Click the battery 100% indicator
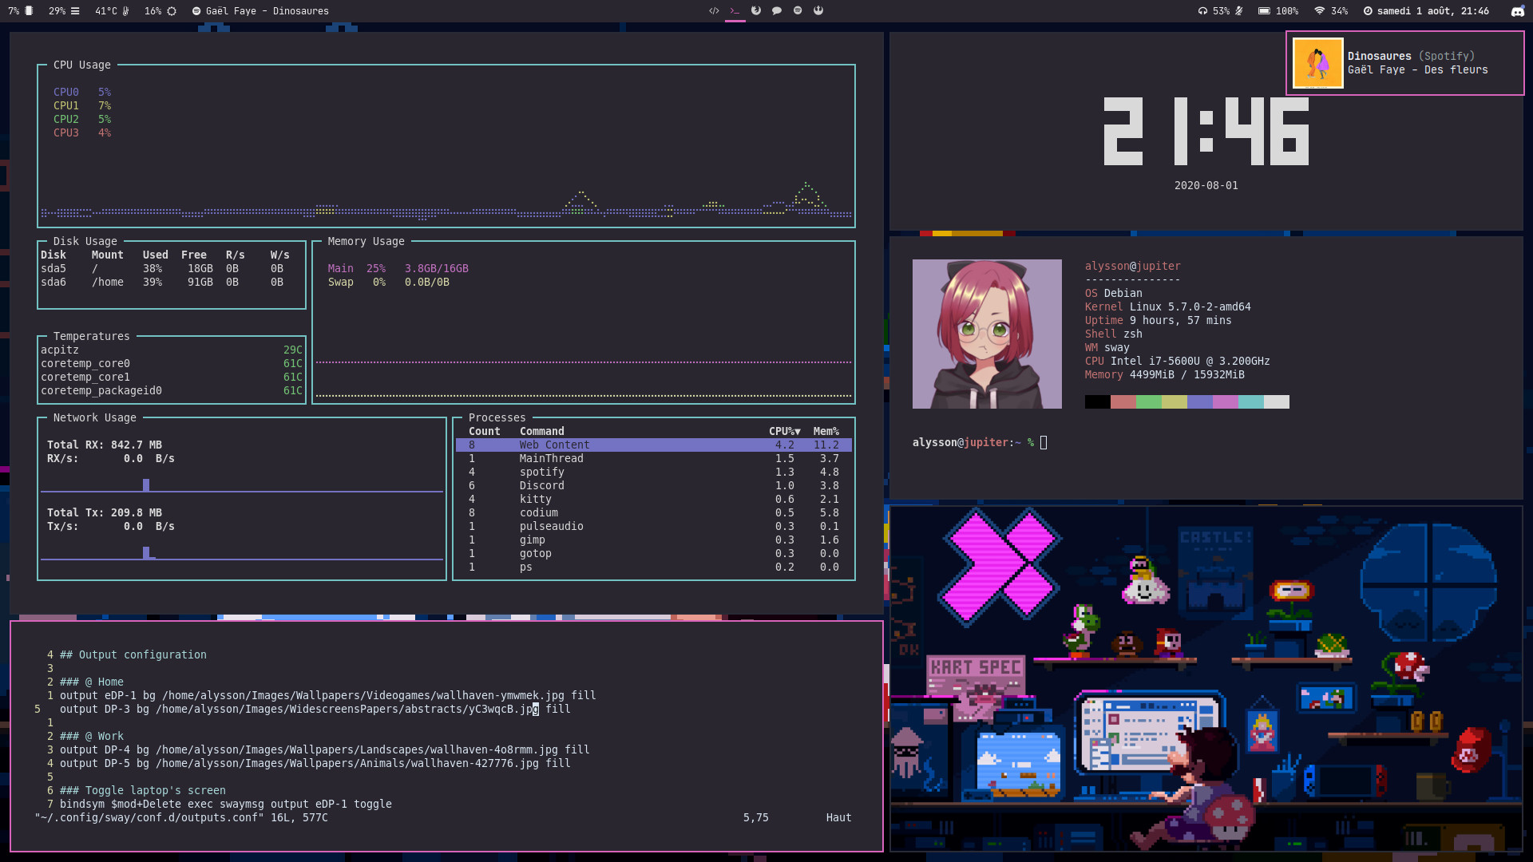Screen dimensions: 1533x862 pyautogui.click(x=1278, y=11)
